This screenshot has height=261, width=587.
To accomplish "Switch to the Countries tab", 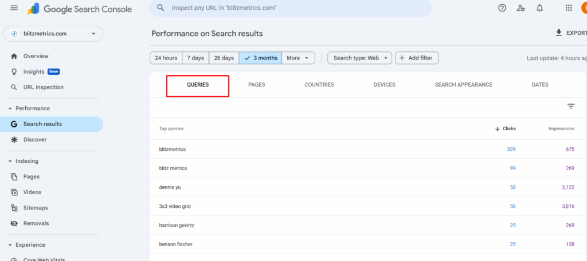I will [x=319, y=85].
